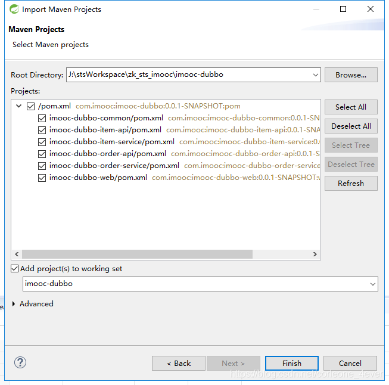This screenshot has width=389, height=385.
Task: Click the horizontal scrollbar right arrow
Action: coord(315,254)
